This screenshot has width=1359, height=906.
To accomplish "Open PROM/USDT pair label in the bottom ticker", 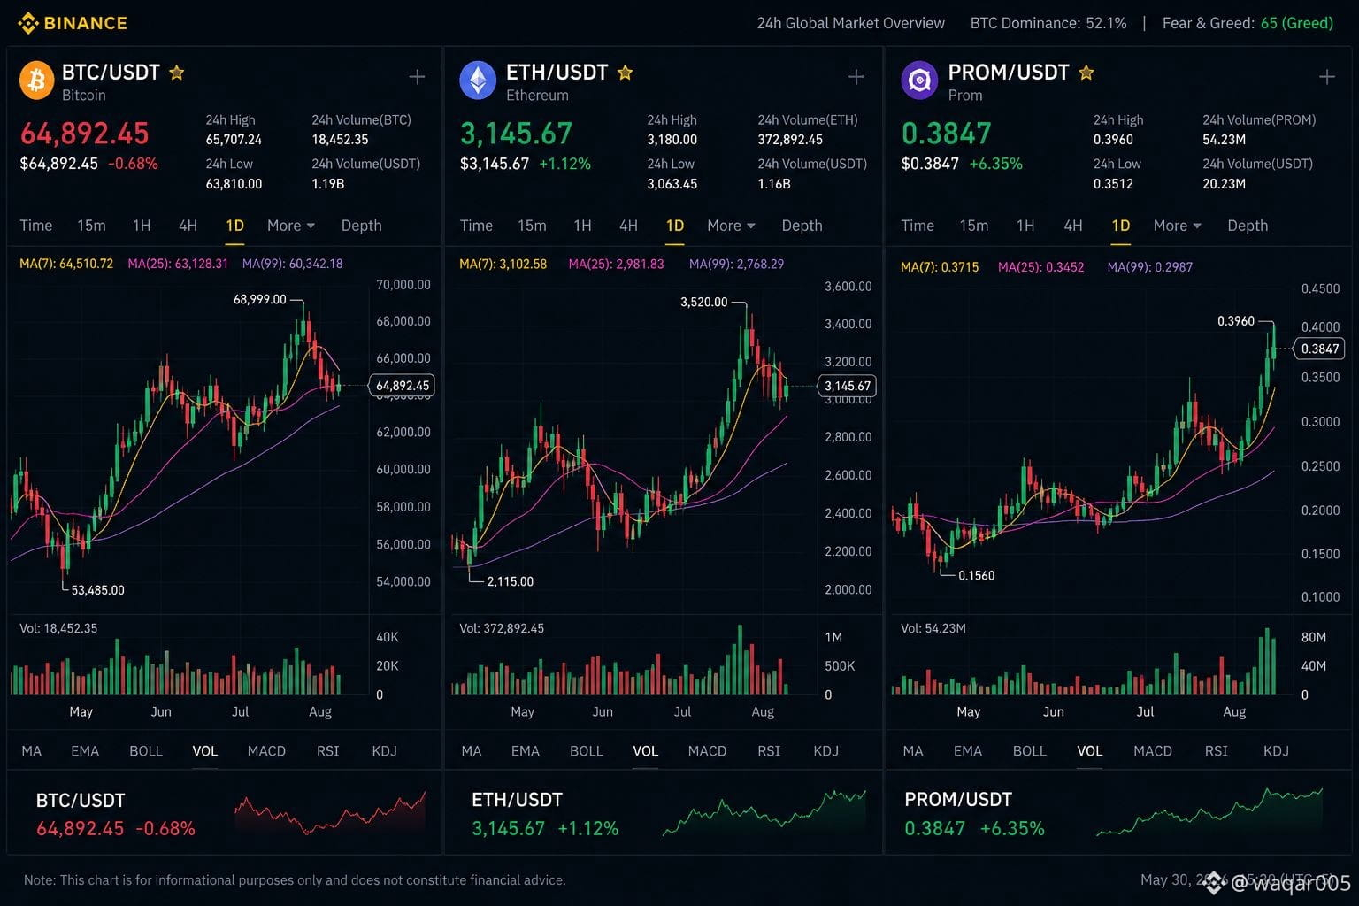I will (x=958, y=801).
